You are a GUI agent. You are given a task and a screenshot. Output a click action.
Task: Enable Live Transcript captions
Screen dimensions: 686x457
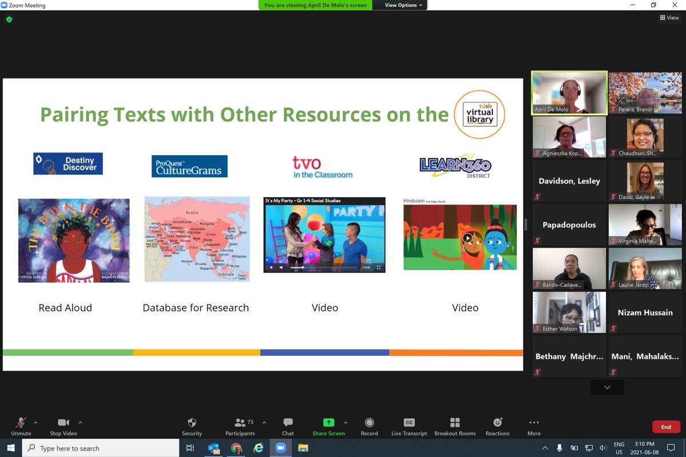pos(409,426)
